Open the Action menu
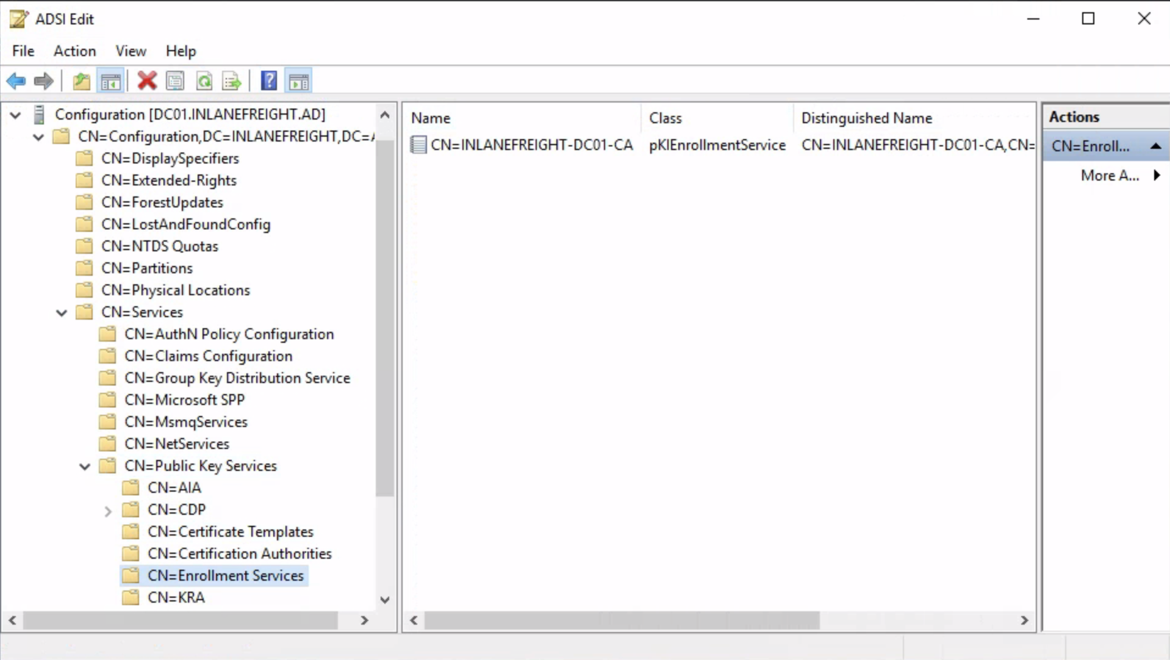Screen dimensions: 1170x660 click(74, 51)
